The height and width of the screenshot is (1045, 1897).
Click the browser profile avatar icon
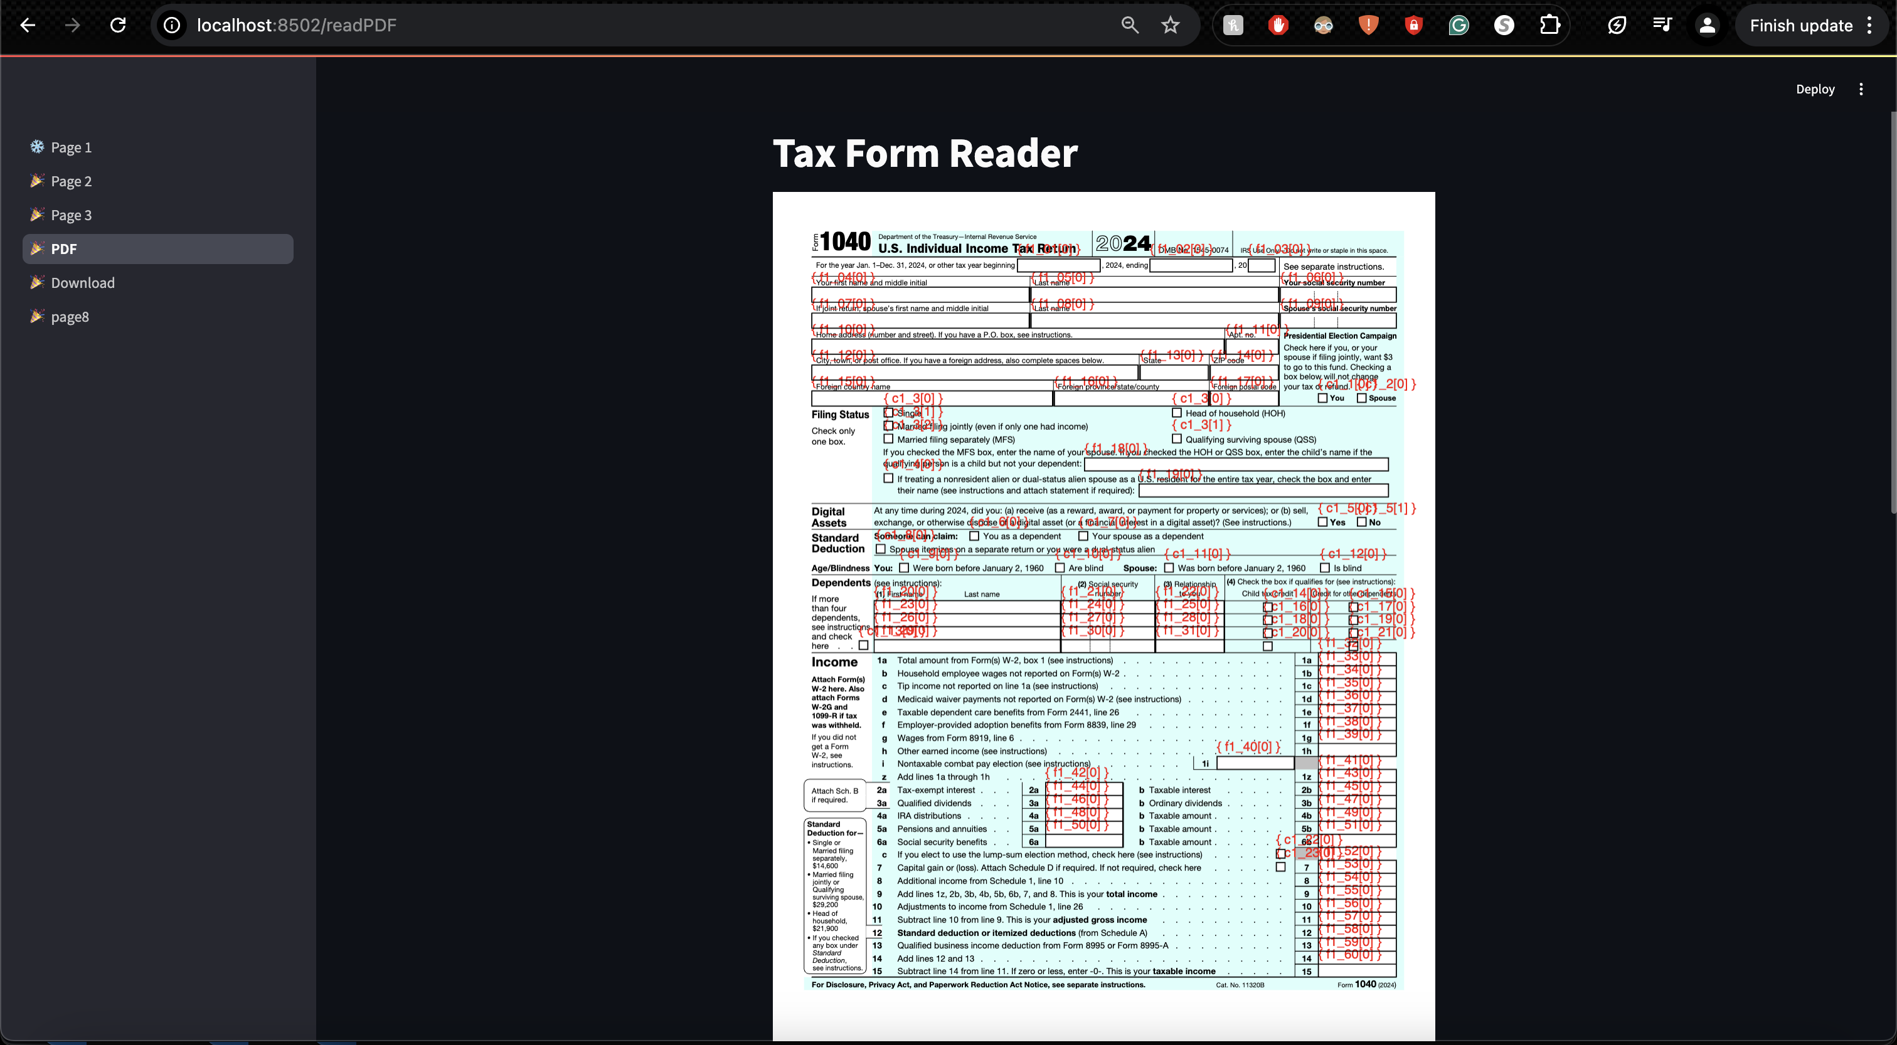1707,25
